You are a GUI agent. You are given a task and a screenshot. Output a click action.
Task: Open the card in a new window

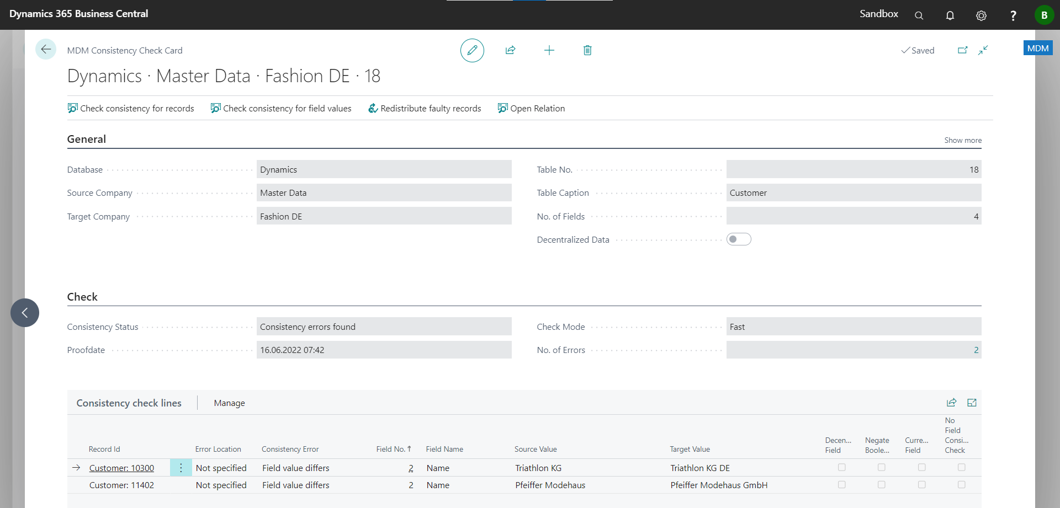(962, 50)
